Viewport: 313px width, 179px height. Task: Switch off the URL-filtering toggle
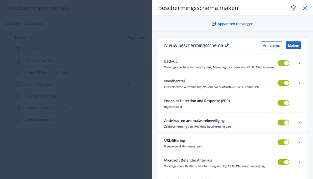coord(283,142)
